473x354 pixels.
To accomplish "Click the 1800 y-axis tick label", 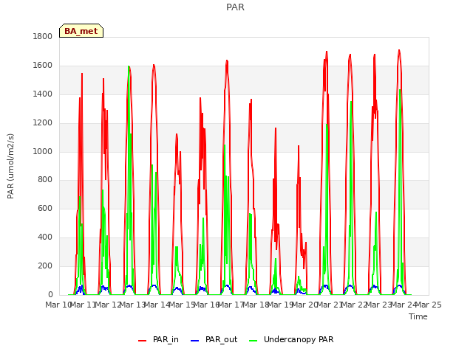I will (43, 36).
